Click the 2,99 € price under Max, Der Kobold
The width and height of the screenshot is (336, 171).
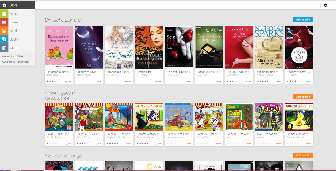click(279, 144)
